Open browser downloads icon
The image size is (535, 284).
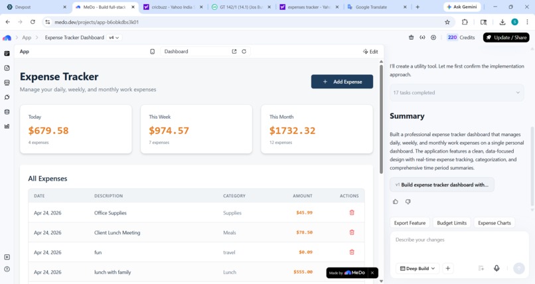point(502,22)
